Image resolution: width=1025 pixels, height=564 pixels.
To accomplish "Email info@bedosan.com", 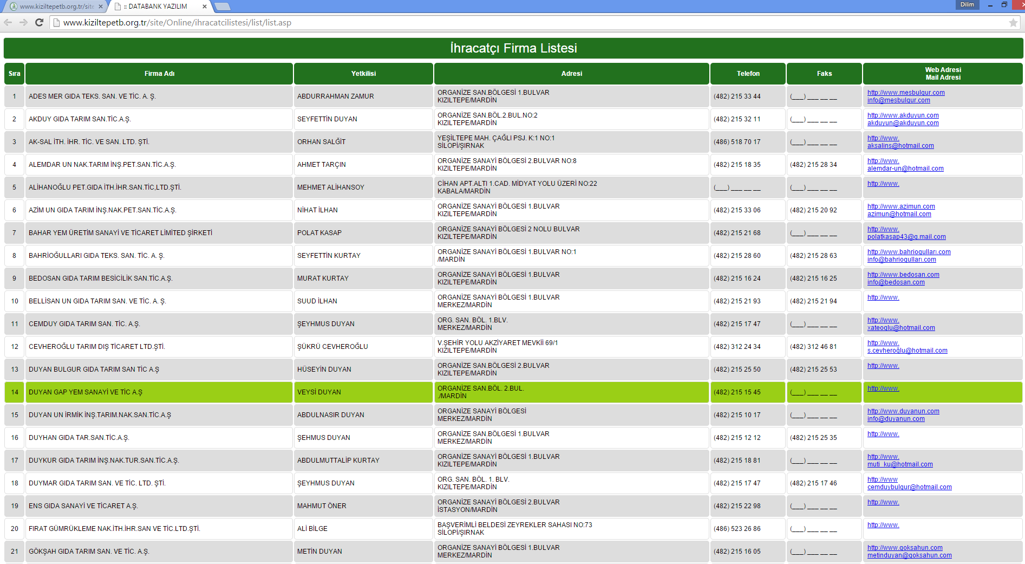I will (896, 282).
